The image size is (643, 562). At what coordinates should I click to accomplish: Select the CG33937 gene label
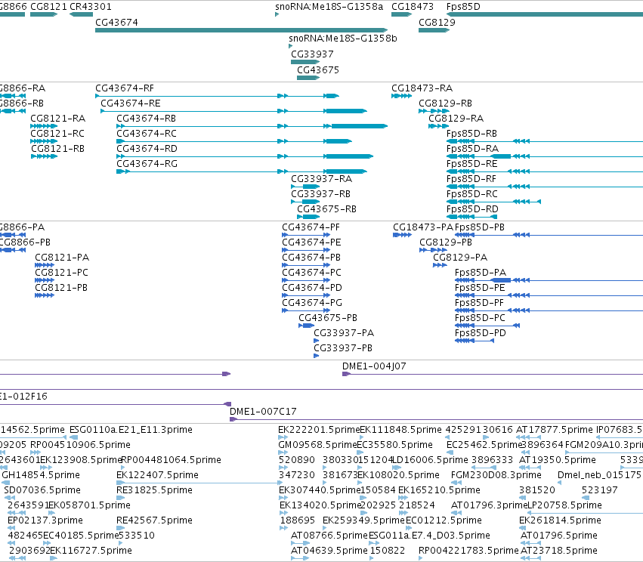pyautogui.click(x=312, y=54)
